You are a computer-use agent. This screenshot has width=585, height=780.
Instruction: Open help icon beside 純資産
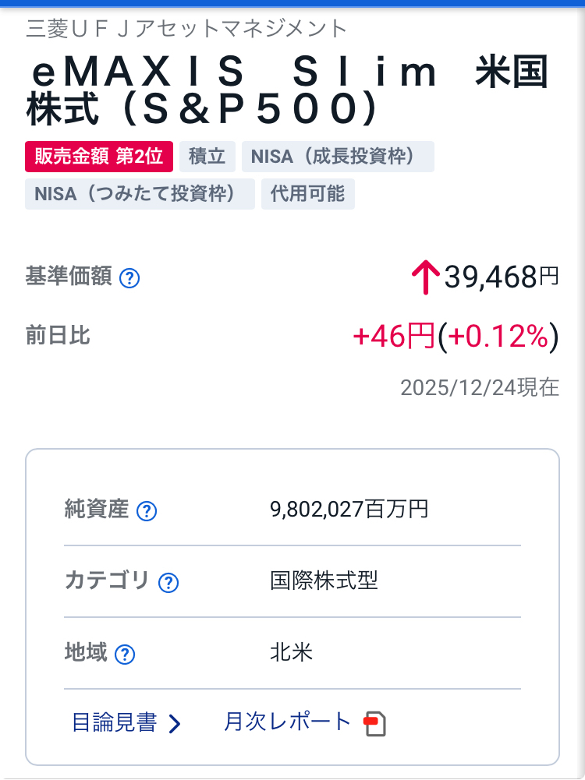[147, 511]
